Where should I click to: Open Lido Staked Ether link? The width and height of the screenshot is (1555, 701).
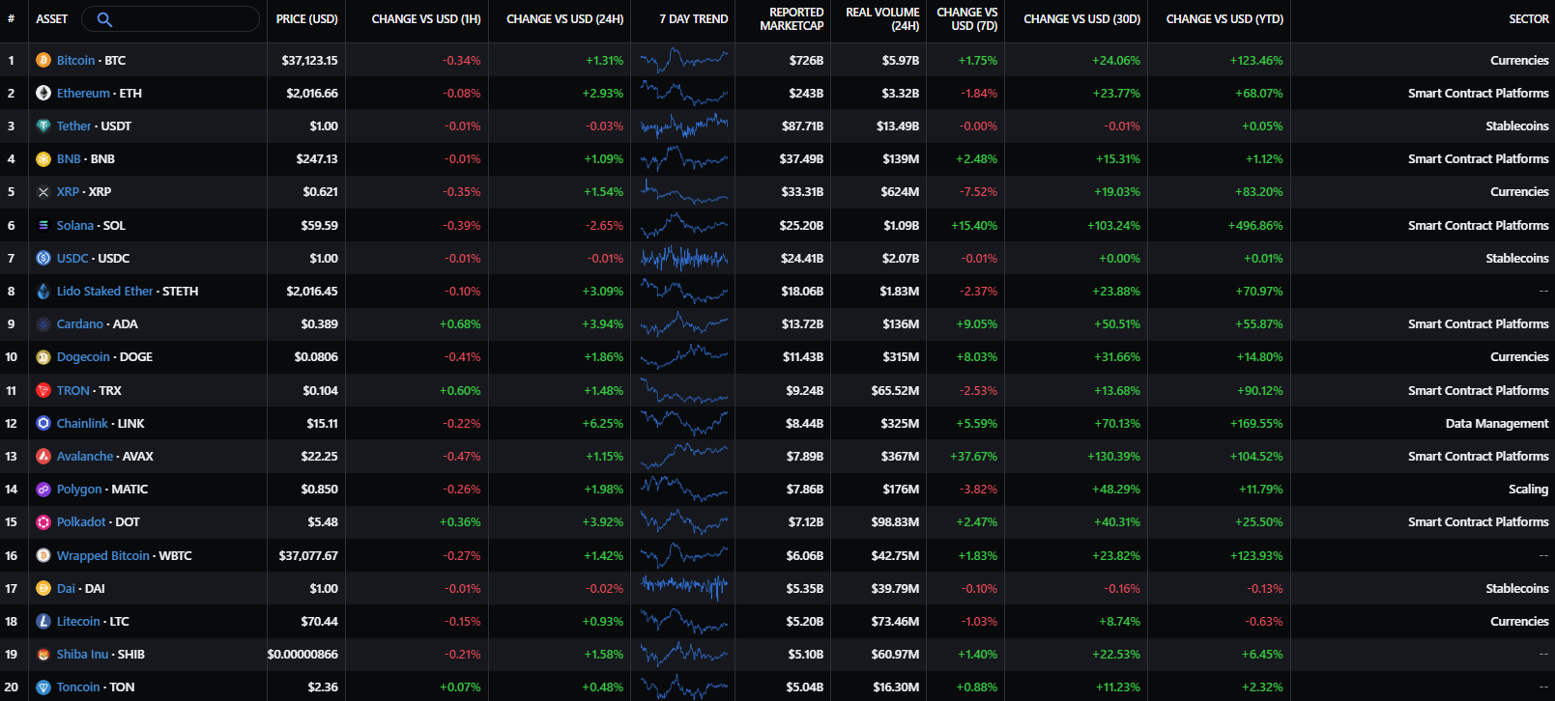point(104,292)
